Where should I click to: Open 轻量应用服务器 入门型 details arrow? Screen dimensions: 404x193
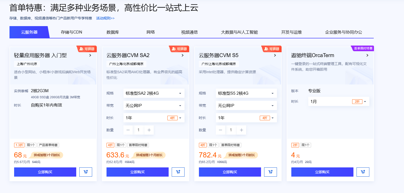point(90,55)
